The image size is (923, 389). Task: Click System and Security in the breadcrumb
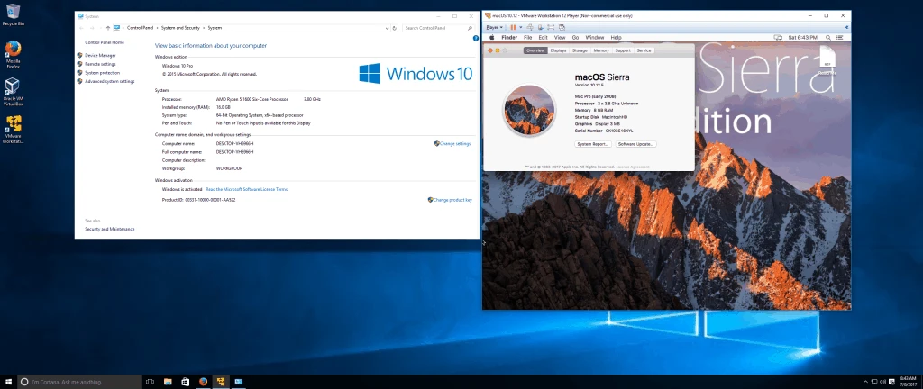(180, 28)
